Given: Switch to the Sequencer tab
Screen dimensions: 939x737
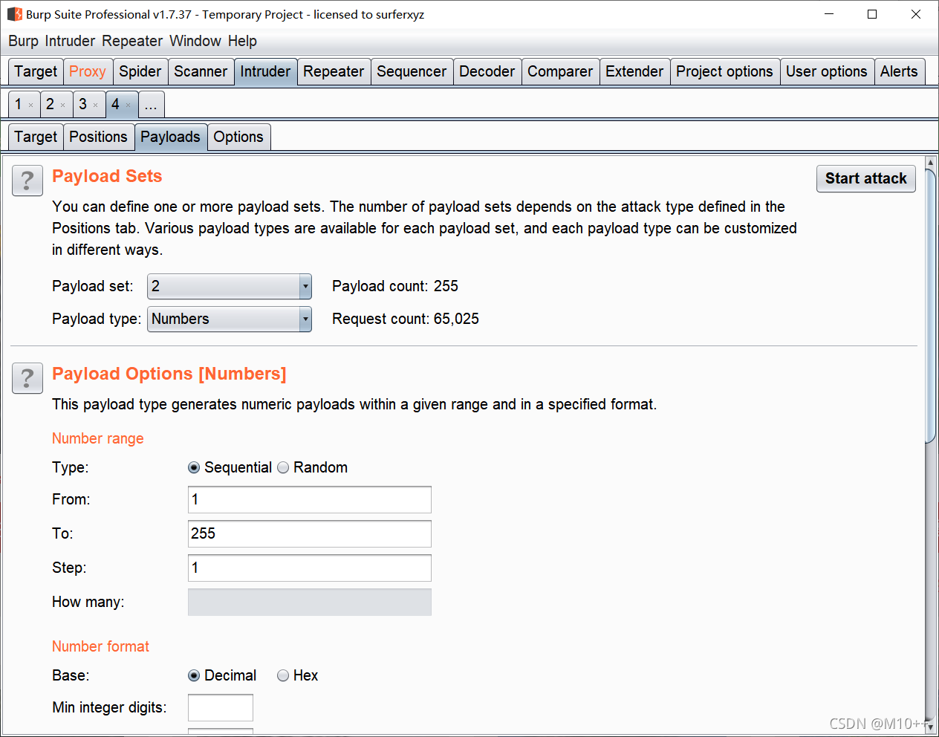Looking at the screenshot, I should coord(412,71).
